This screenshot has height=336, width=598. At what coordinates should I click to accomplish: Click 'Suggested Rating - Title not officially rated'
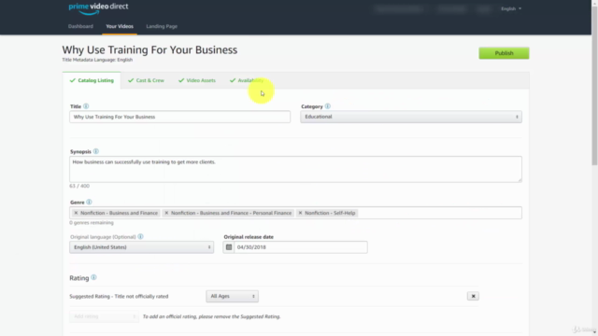point(119,296)
